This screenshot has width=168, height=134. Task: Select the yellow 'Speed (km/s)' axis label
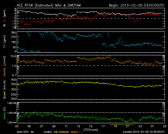[4, 90]
